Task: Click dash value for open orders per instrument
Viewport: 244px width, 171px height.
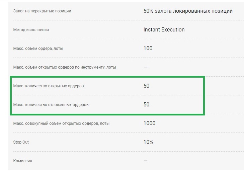Action: point(146,67)
